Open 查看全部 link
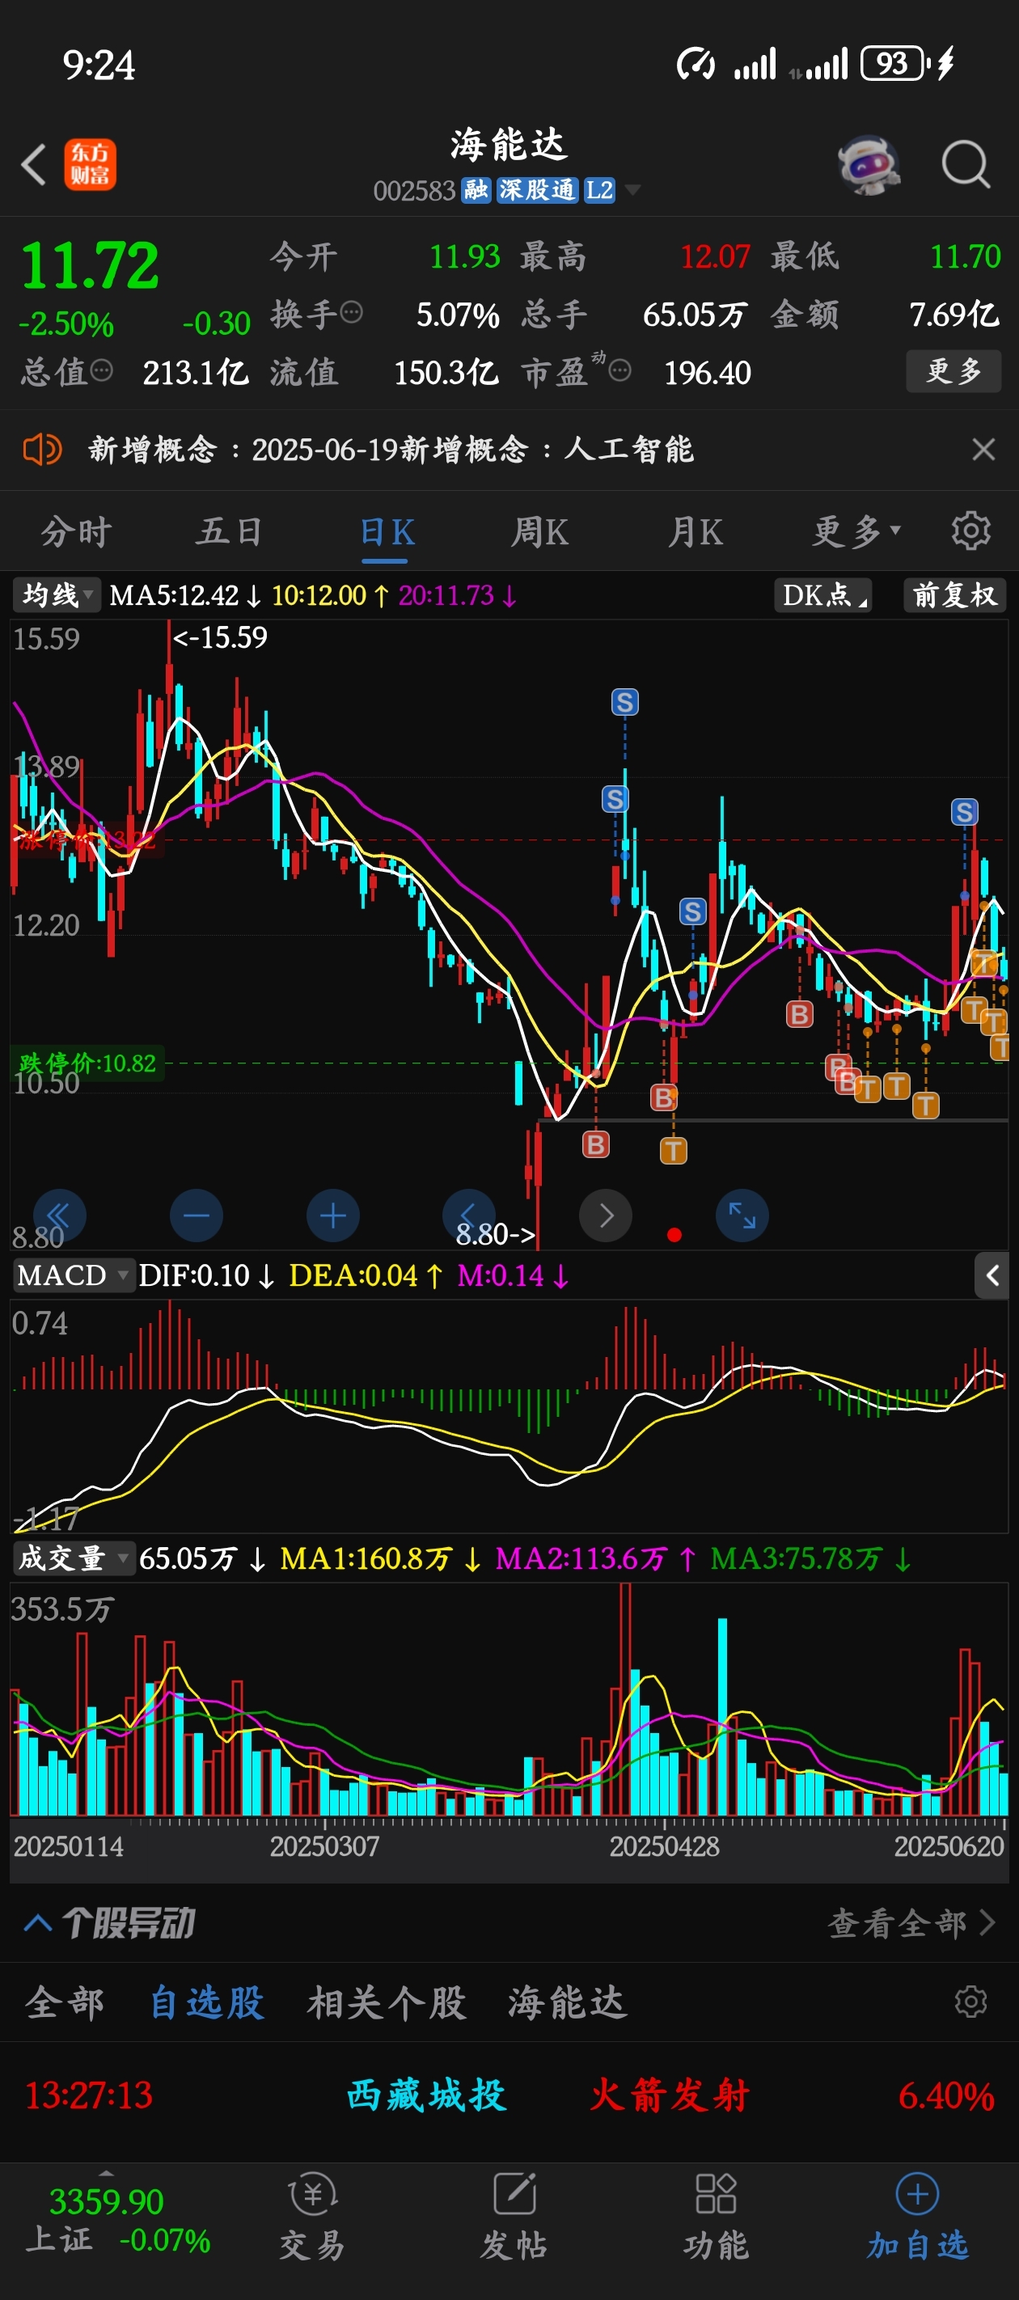 [x=910, y=1923]
